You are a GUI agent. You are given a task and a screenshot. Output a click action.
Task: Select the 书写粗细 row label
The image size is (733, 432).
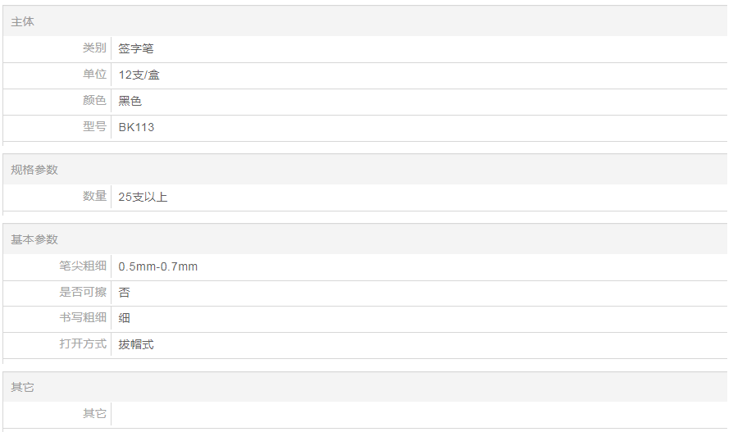pos(83,318)
